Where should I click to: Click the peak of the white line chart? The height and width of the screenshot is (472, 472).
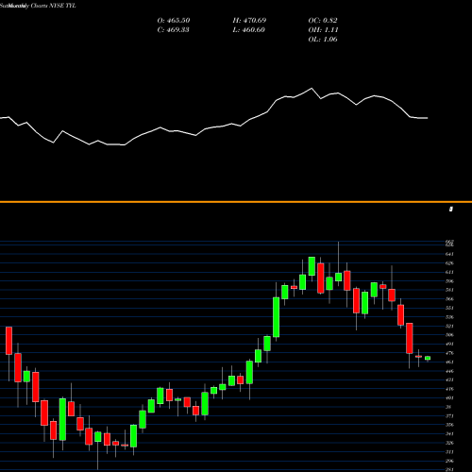tap(312, 89)
